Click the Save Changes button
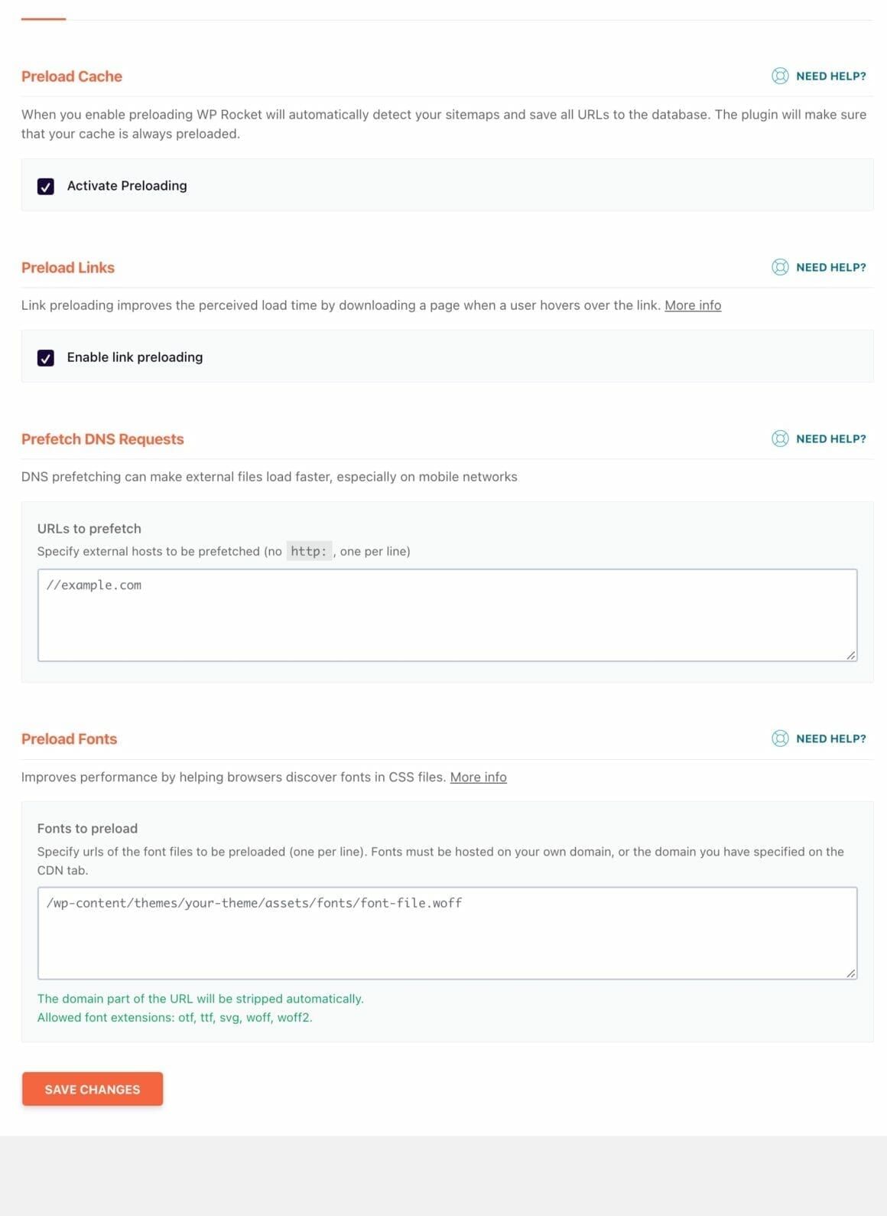 pyautogui.click(x=92, y=1089)
